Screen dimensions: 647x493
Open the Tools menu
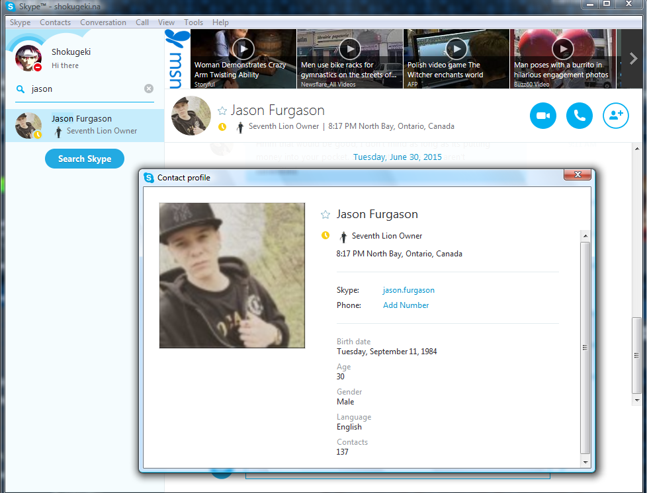click(194, 22)
